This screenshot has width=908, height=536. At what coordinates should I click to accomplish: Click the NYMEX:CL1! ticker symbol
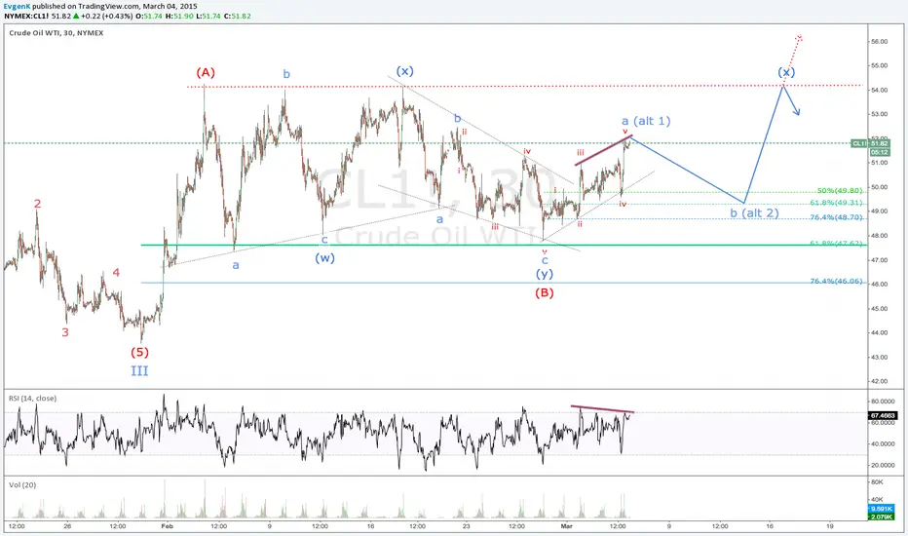pyautogui.click(x=24, y=17)
